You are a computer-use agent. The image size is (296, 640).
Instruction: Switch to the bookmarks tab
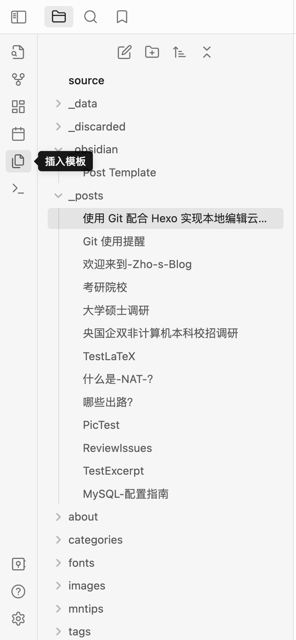tap(122, 17)
